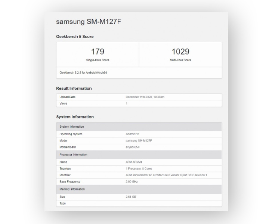Select the Upload Date row value

tap(145, 97)
